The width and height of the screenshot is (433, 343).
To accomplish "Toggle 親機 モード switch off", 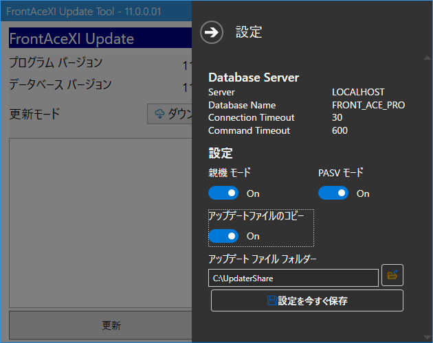I will pos(223,193).
